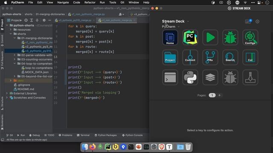Open the Run tool window
This screenshot has height=153, width=273.
point(21,135)
